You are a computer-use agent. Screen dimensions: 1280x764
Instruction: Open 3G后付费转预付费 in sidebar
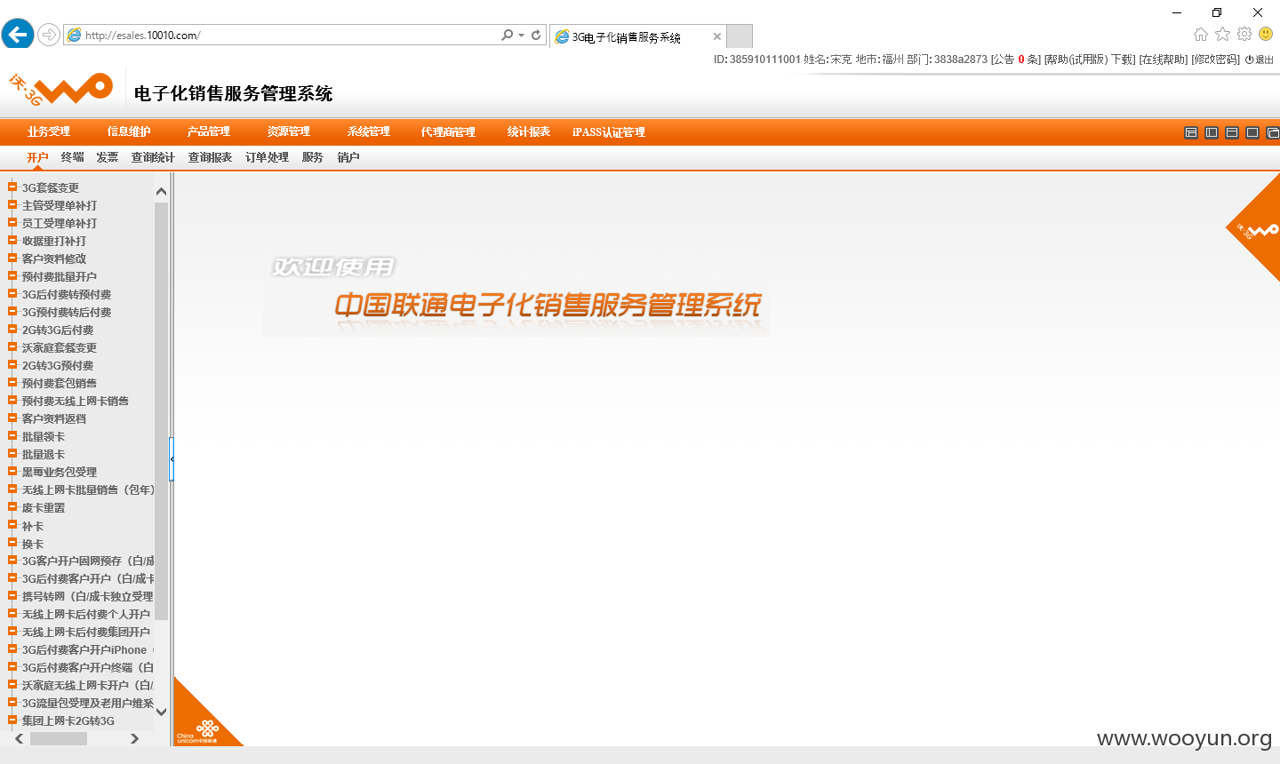click(x=67, y=294)
